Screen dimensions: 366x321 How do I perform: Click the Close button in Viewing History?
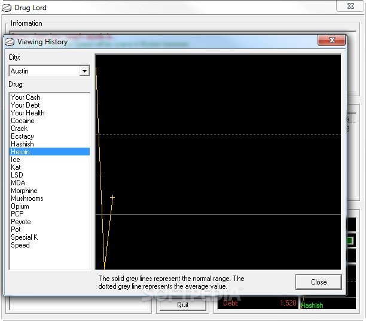pos(319,282)
